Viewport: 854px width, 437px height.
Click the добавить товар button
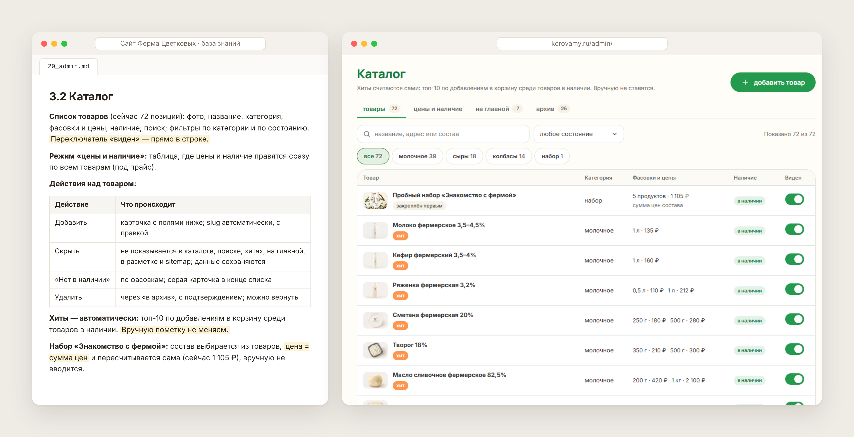[x=773, y=83]
